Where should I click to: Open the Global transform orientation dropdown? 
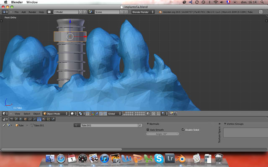pos(114,114)
